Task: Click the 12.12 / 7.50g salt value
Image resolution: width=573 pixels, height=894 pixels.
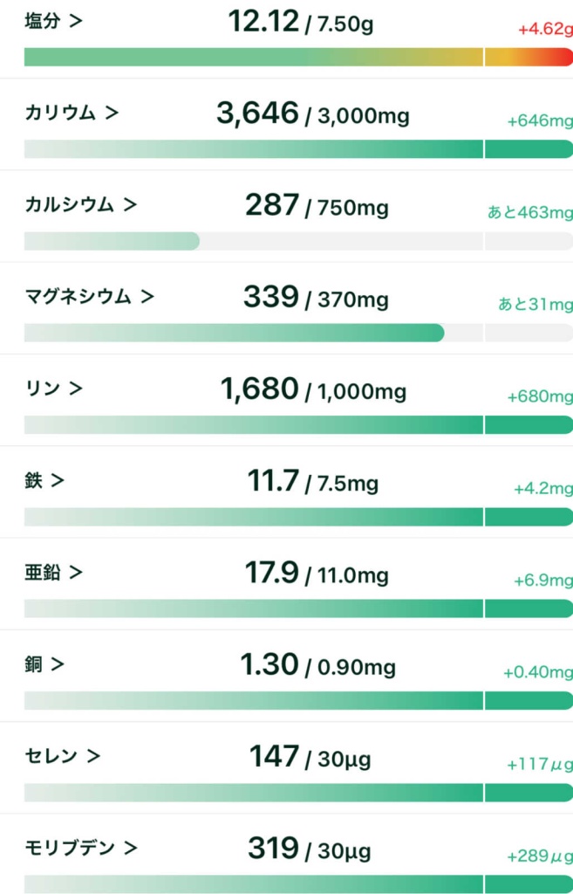Action: pos(300,22)
